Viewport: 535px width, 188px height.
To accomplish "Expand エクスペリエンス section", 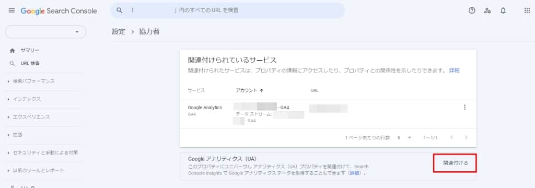I will 29,117.
